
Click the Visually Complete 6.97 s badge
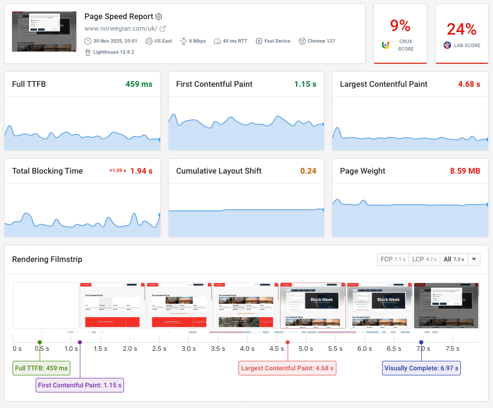[421, 368]
